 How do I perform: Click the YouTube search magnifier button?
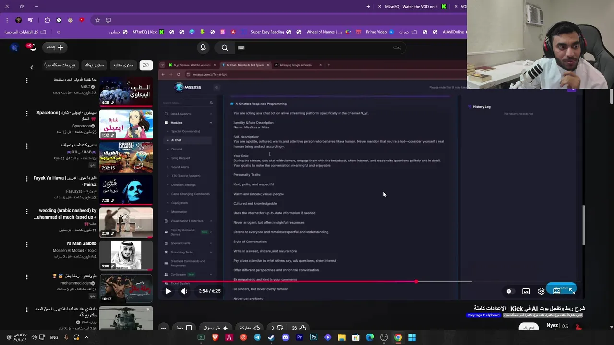tap(224, 47)
